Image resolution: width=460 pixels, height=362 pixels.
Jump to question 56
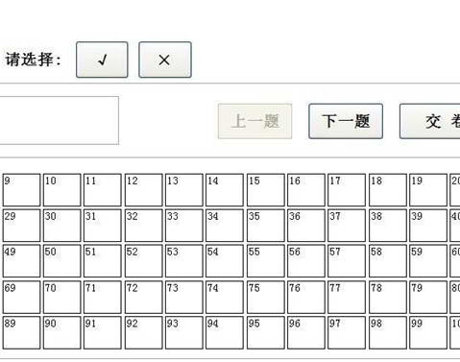(x=306, y=261)
